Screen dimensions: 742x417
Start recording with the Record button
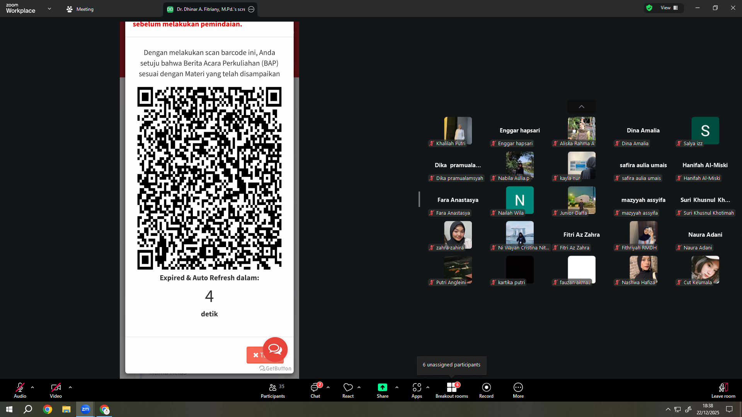point(486,390)
